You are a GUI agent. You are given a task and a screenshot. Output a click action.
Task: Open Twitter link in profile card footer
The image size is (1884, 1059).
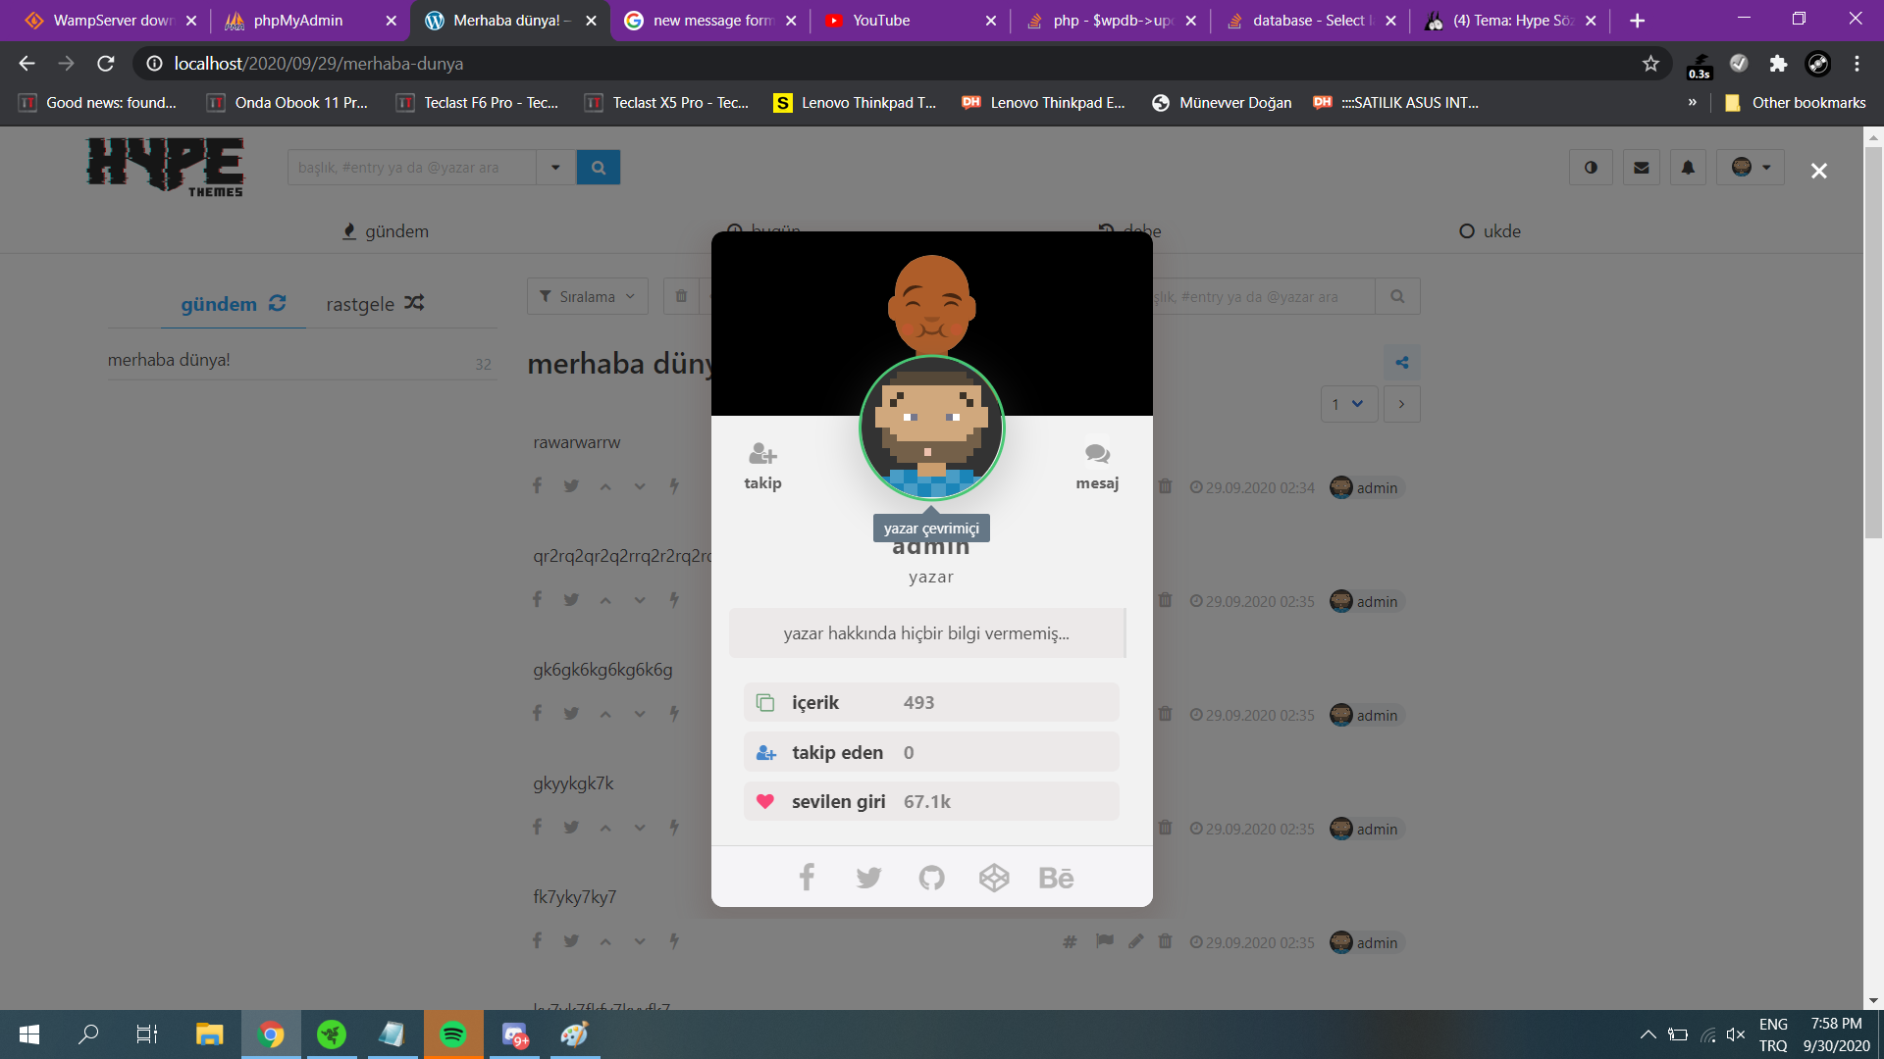click(x=868, y=877)
